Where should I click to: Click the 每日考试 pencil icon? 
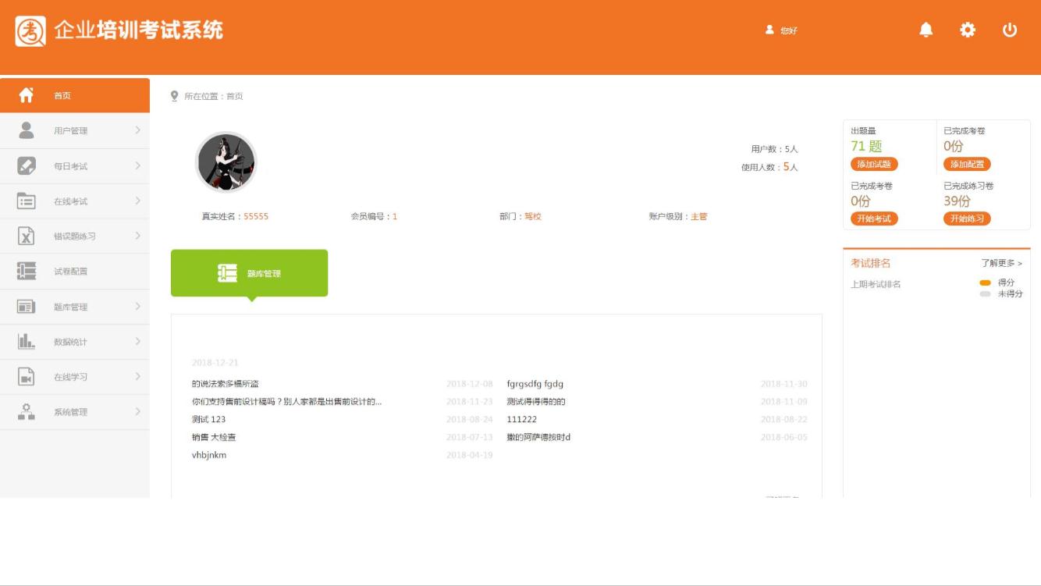[x=27, y=165]
